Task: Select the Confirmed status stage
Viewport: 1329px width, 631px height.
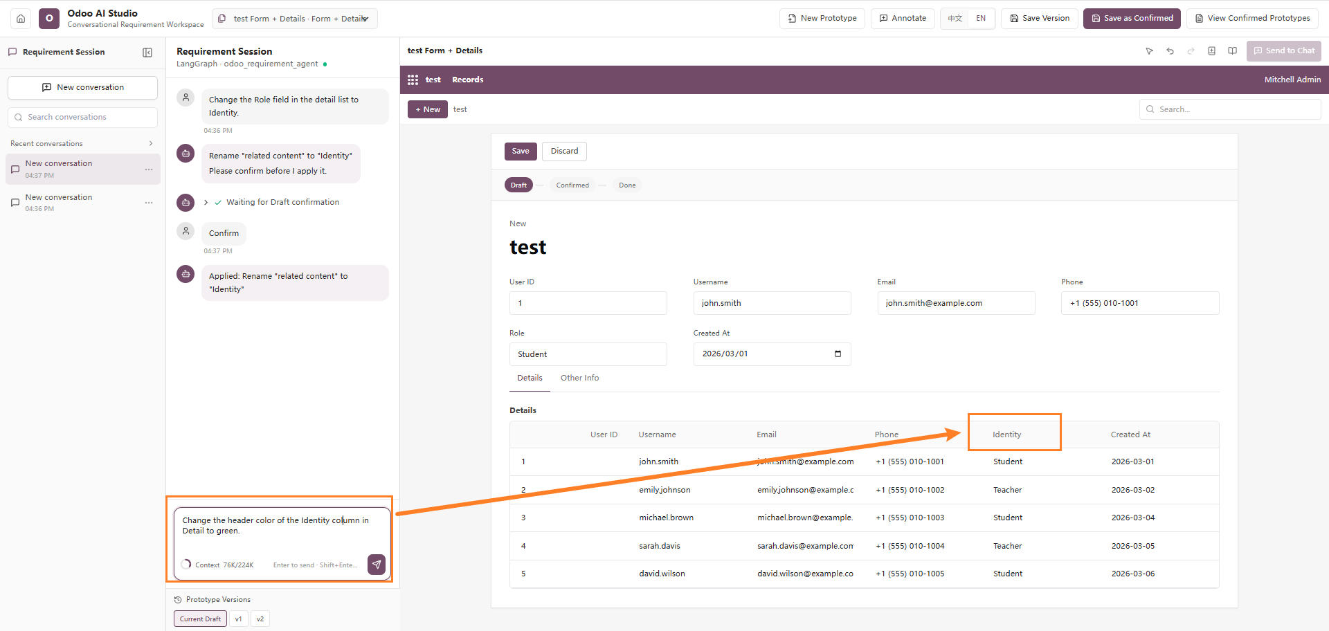Action: click(x=572, y=185)
